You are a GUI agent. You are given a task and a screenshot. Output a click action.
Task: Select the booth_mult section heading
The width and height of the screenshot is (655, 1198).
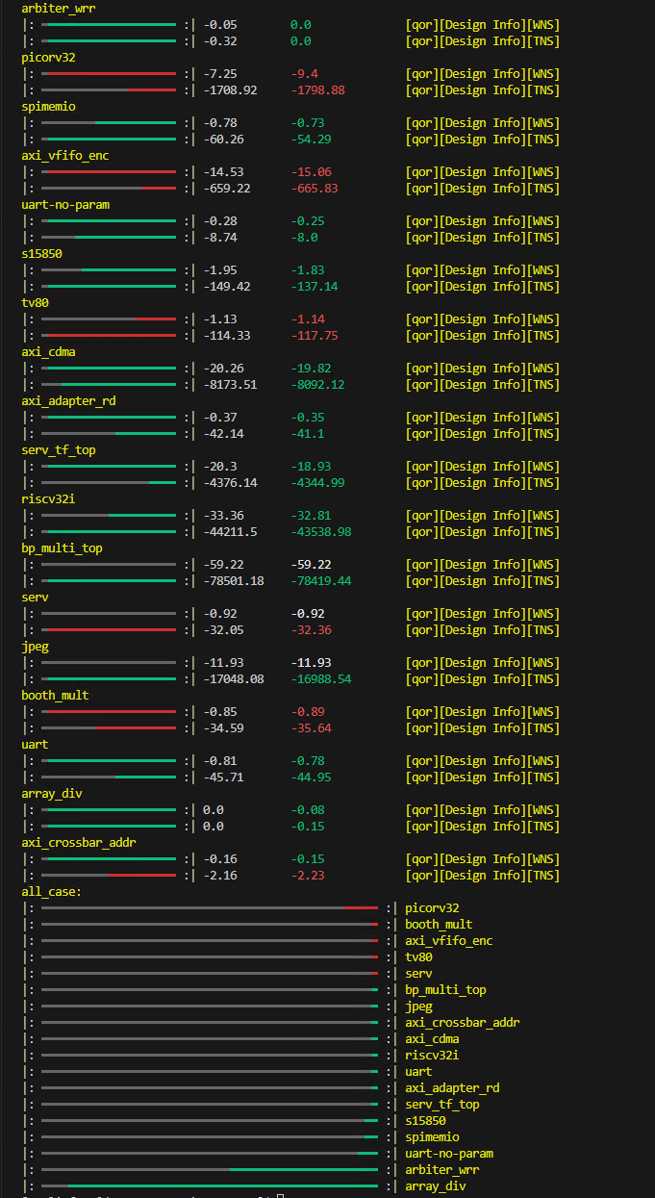pyautogui.click(x=55, y=696)
